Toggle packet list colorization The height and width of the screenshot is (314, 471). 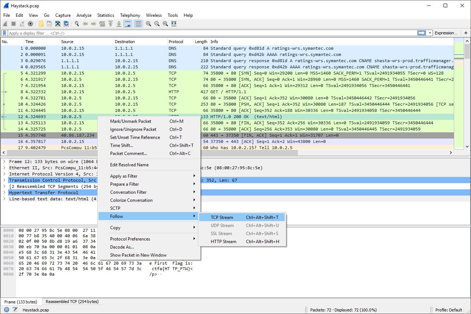pos(138,24)
